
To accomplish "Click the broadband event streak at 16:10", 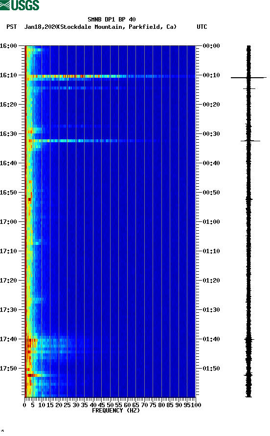I will click(111, 76).
